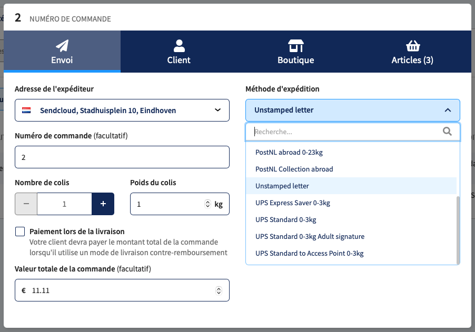This screenshot has width=475, height=332.
Task: Increase Nombre de colis with plus button
Action: tap(103, 204)
